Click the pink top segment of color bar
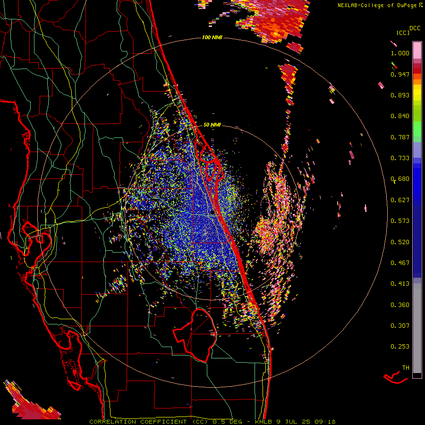The image size is (425, 425). coord(417,50)
